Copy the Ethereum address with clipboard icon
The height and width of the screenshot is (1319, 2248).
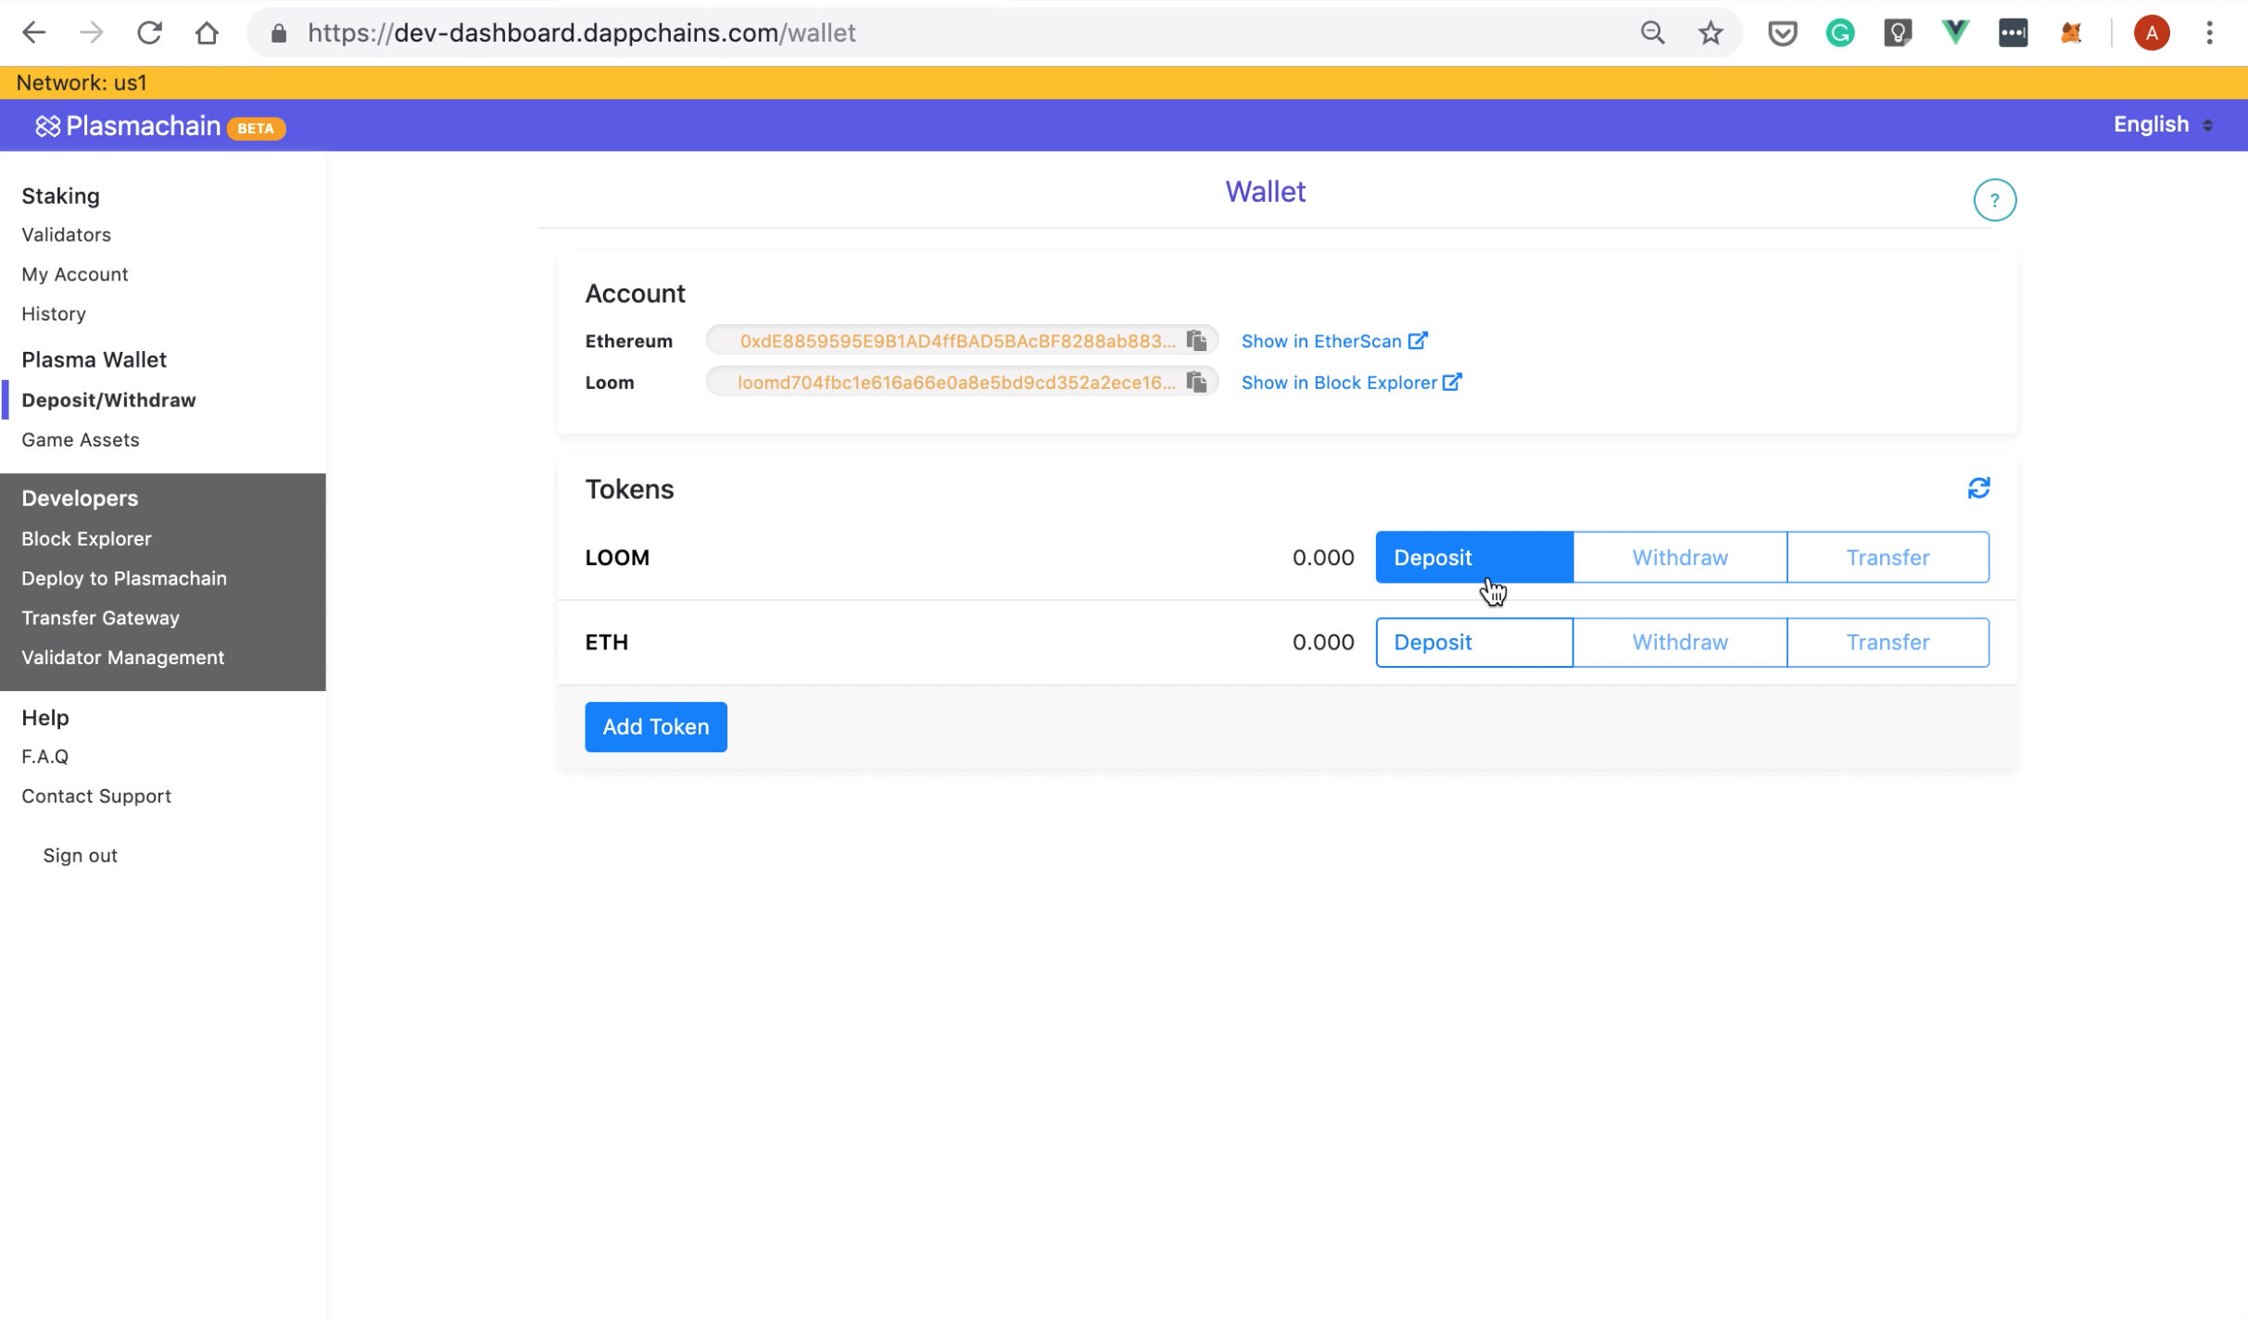point(1196,341)
